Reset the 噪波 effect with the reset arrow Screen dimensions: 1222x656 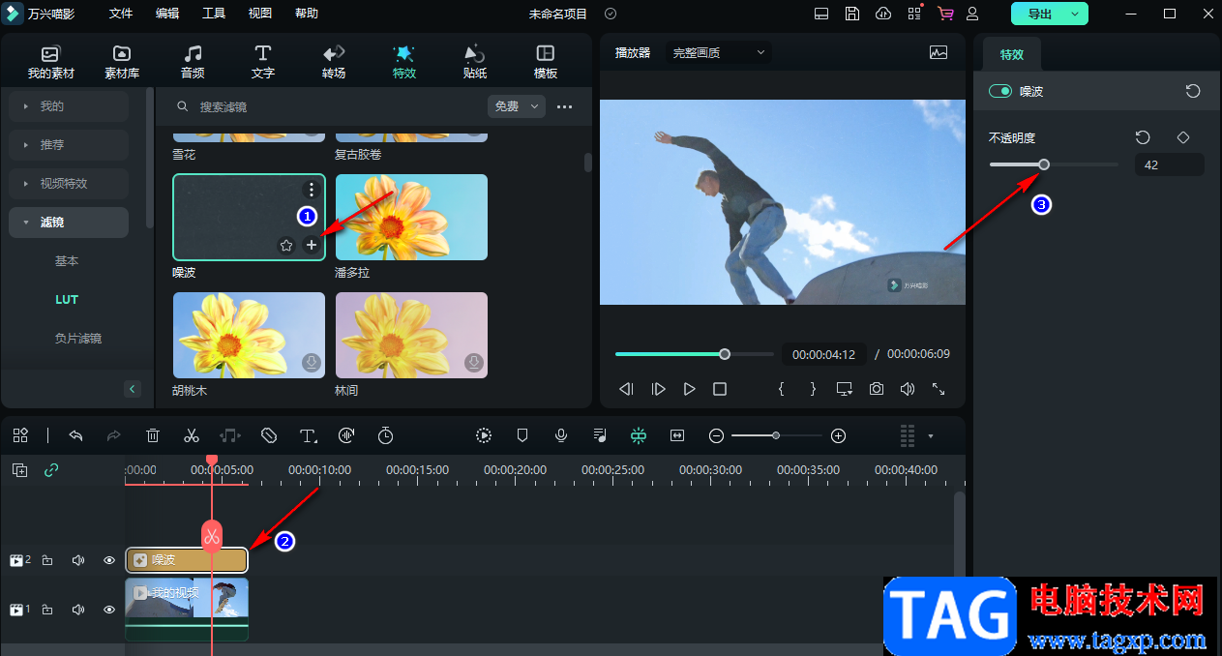tap(1193, 91)
